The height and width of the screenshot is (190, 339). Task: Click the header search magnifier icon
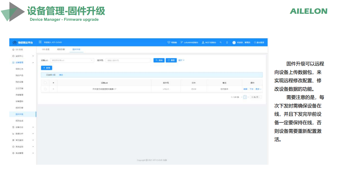click(x=221, y=43)
